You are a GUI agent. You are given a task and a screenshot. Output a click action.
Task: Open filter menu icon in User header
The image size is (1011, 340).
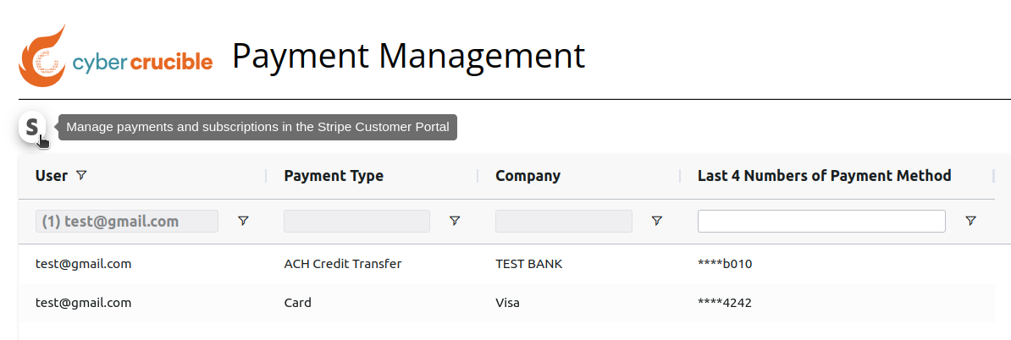80,175
